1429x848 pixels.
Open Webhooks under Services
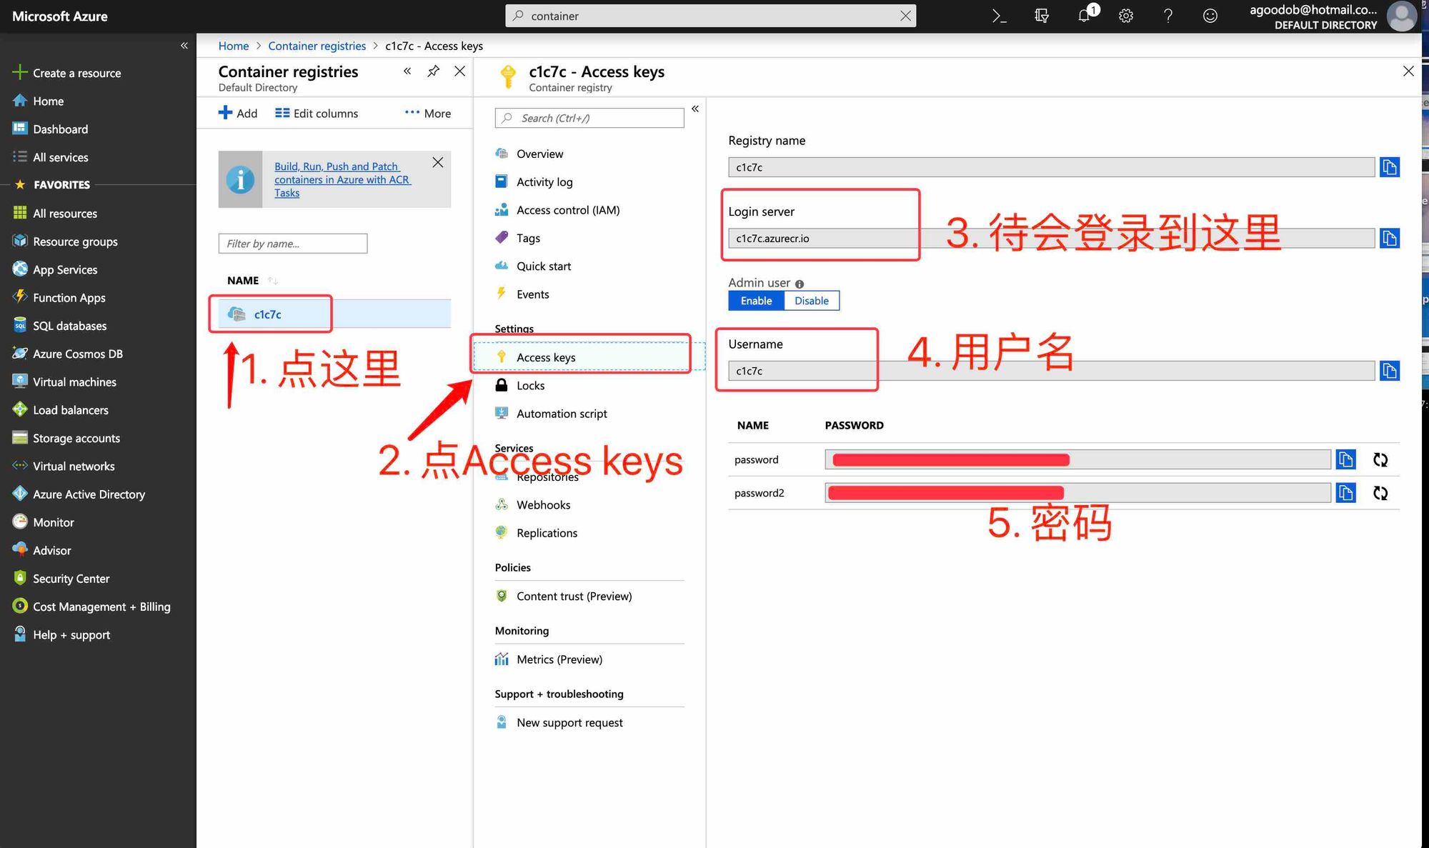(x=543, y=504)
